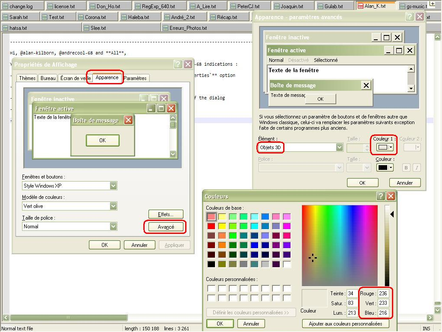The image size is (442, 332).
Task: Go to the Paramètres tab
Action: point(135,78)
